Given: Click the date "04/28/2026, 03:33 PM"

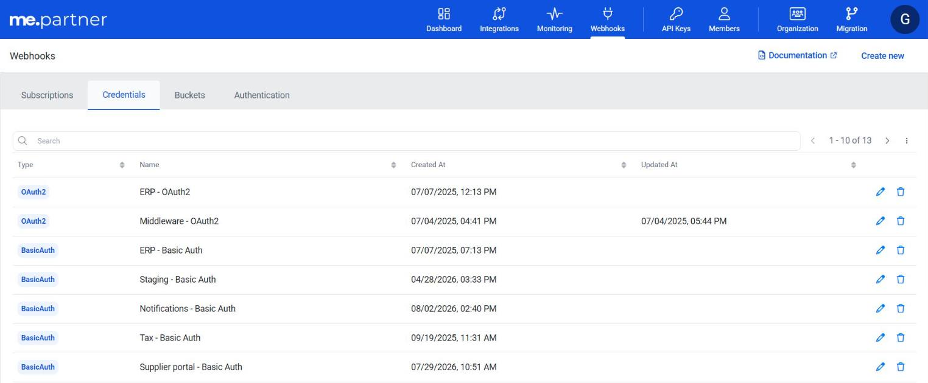Looking at the screenshot, I should (x=454, y=280).
